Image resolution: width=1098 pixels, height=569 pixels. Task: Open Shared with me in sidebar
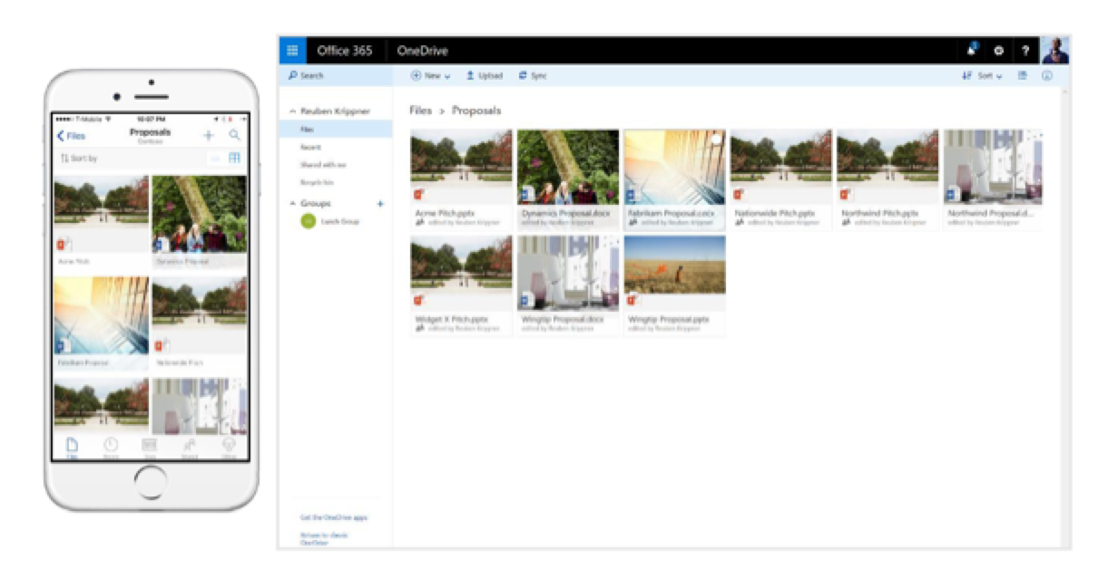tap(323, 165)
